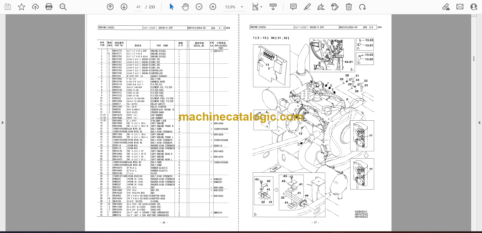The width and height of the screenshot is (482, 233).
Task: Rotate the page view
Action: tap(362, 7)
